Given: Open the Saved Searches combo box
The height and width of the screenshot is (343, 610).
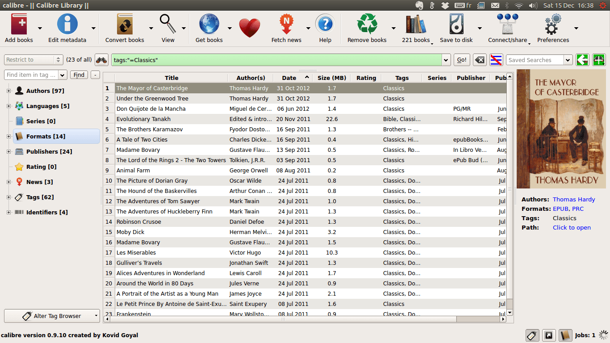Looking at the screenshot, I should click(539, 60).
